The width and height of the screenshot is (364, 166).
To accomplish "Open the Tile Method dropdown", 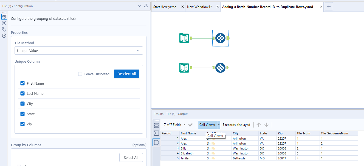I will [x=78, y=51].
